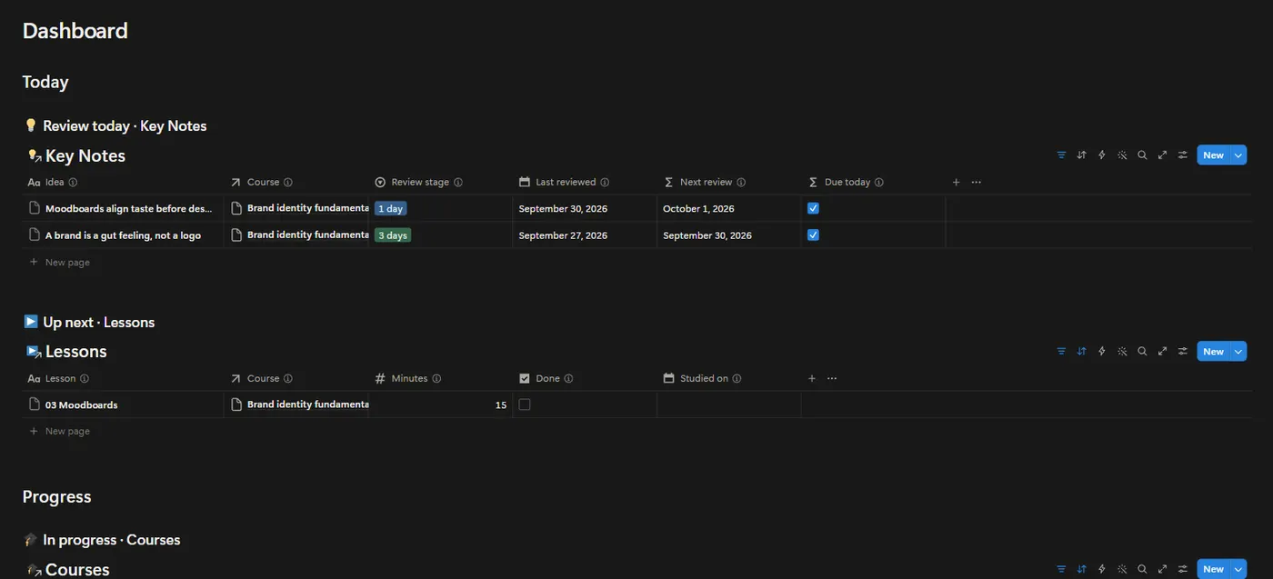Open Lessons linked database title
The height and width of the screenshot is (579, 1273).
pyautogui.click(x=76, y=352)
